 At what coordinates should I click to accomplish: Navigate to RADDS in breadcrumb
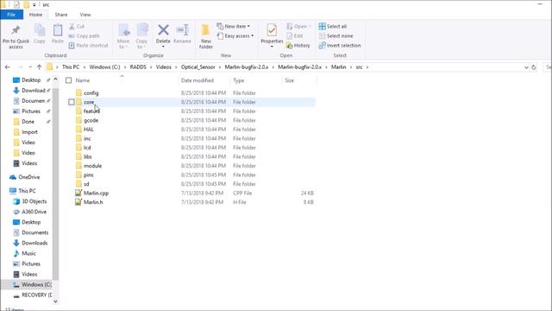pyautogui.click(x=138, y=67)
